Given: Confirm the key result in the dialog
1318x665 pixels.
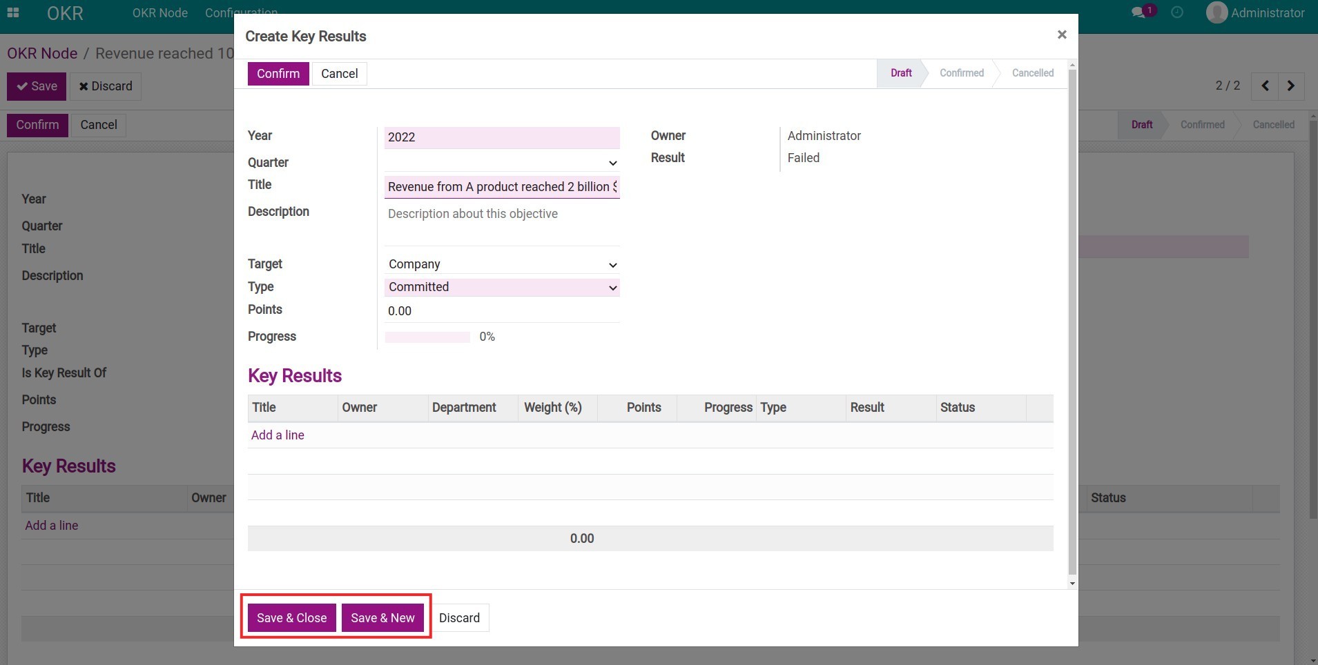Looking at the screenshot, I should [x=278, y=73].
